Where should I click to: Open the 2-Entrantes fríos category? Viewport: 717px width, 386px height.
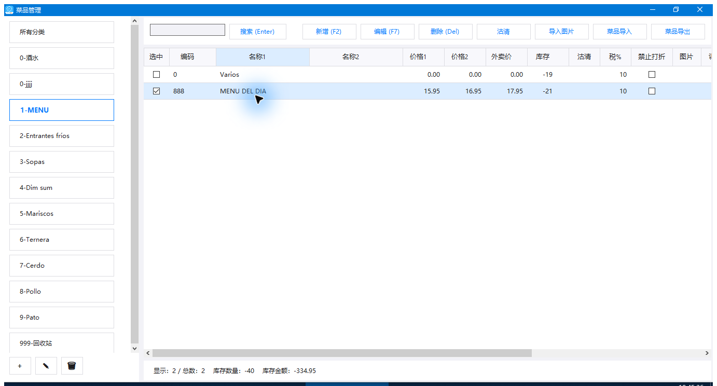coord(62,136)
